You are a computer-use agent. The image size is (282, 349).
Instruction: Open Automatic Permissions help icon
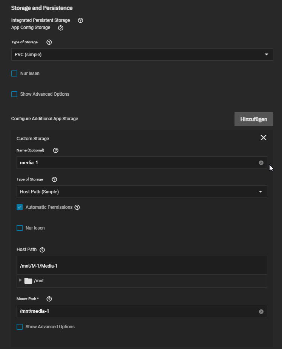77,207
